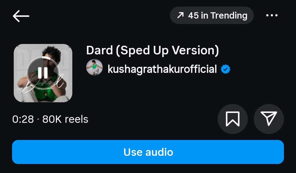296x173 pixels.
Task: Open the Dard album cover art
Action: (43, 73)
